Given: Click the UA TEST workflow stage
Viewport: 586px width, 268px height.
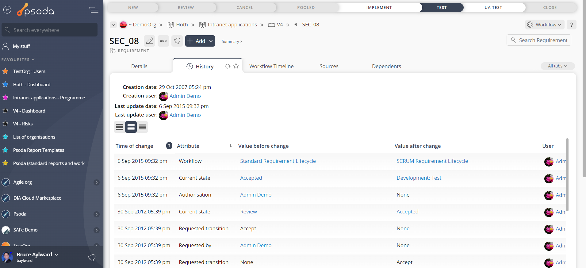Looking at the screenshot, I should [x=493, y=7].
